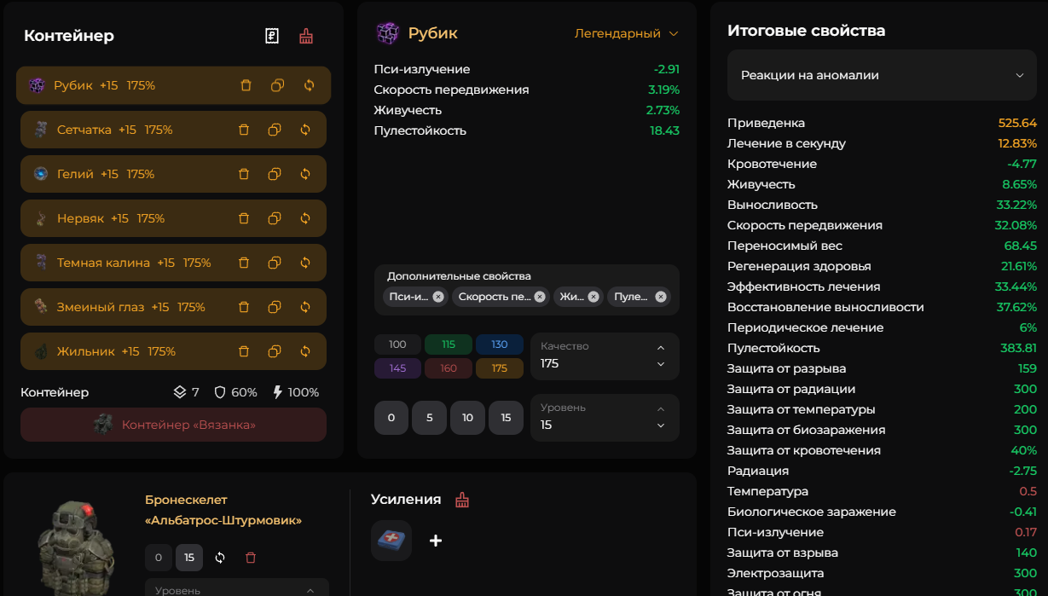The height and width of the screenshot is (596, 1048).
Task: Select the Темная калина artifact row
Action: coord(128,263)
